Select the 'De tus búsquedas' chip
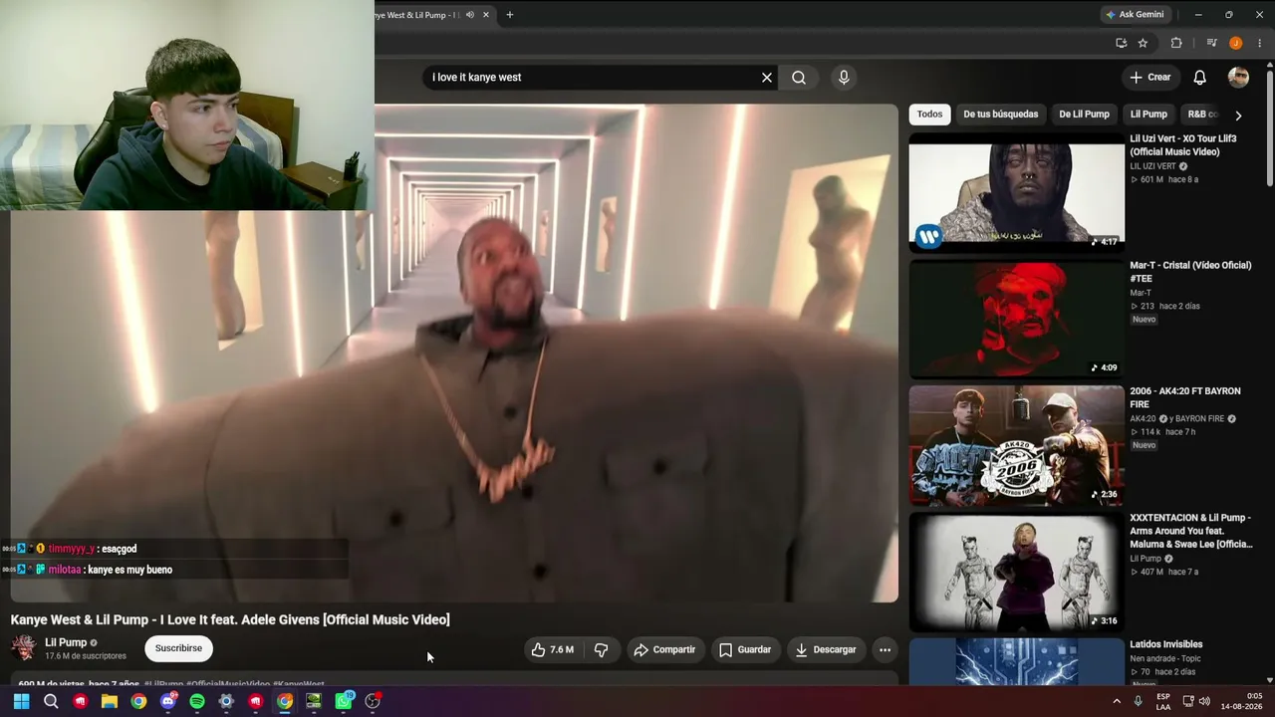Screen dimensions: 1275x717 (x=1000, y=115)
